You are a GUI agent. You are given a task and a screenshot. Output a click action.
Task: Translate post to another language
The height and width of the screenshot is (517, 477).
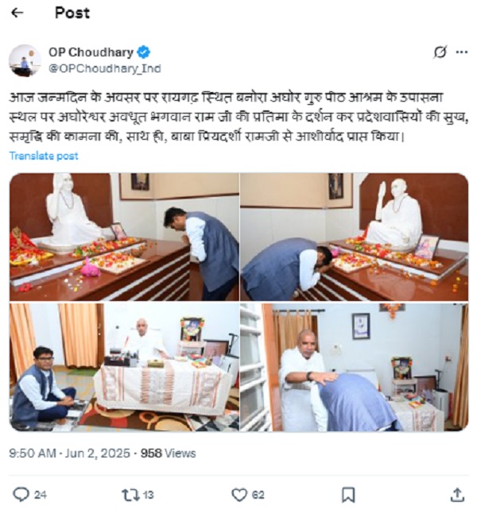(x=44, y=156)
